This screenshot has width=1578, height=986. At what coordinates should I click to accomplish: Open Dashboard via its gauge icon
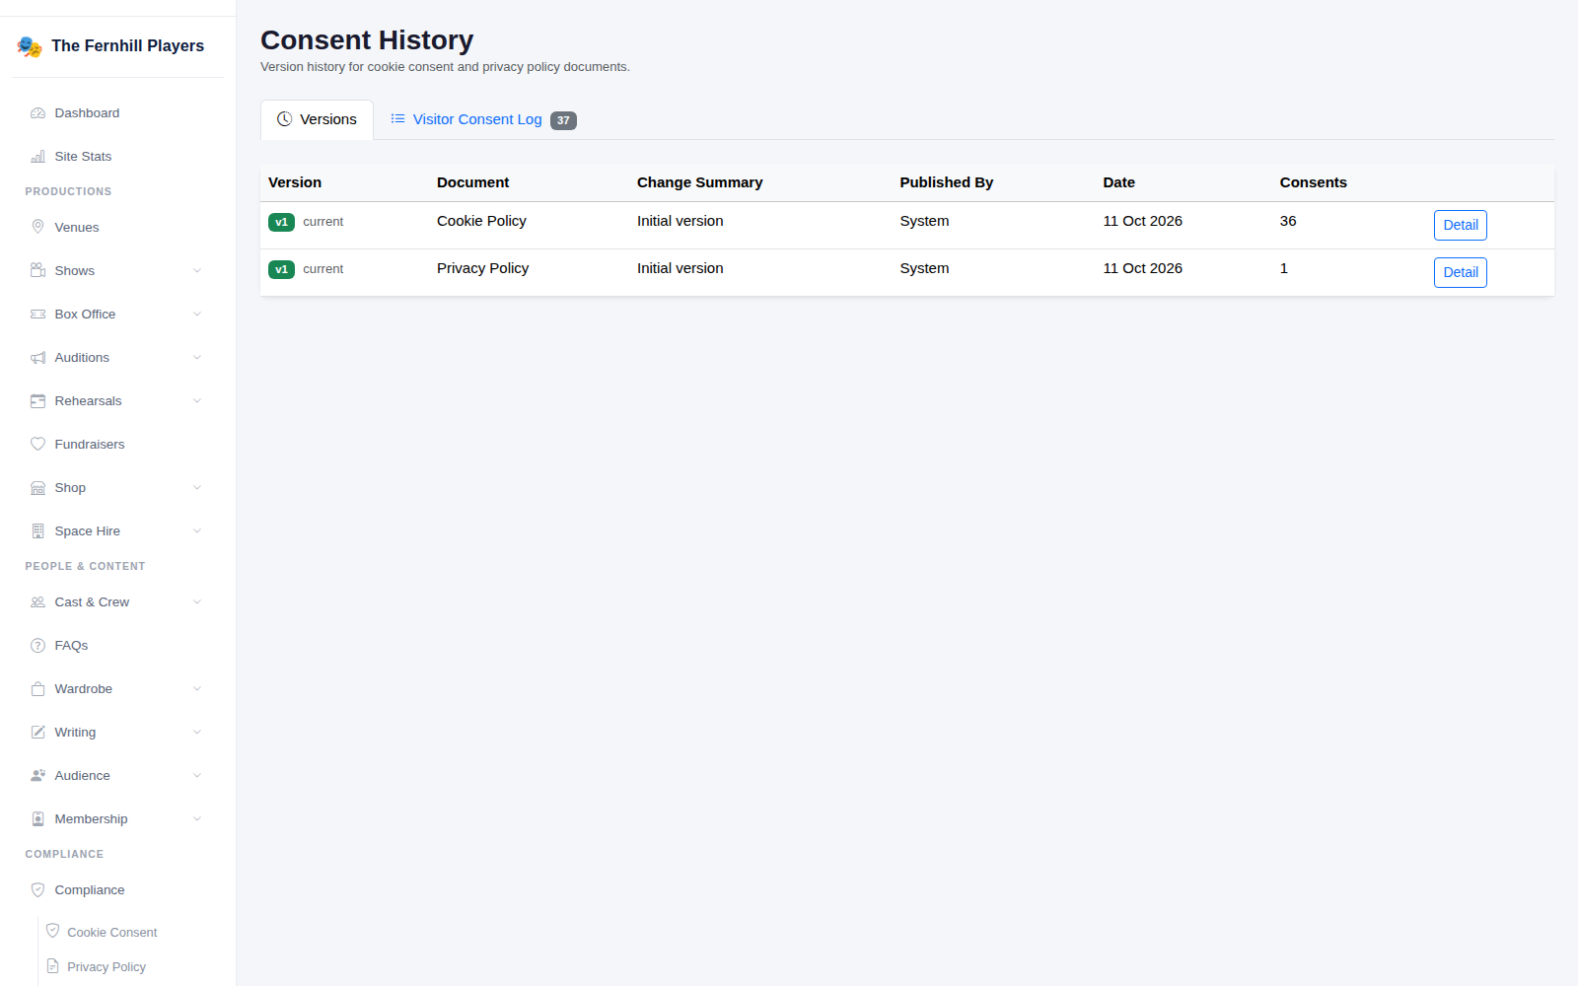coord(37,113)
